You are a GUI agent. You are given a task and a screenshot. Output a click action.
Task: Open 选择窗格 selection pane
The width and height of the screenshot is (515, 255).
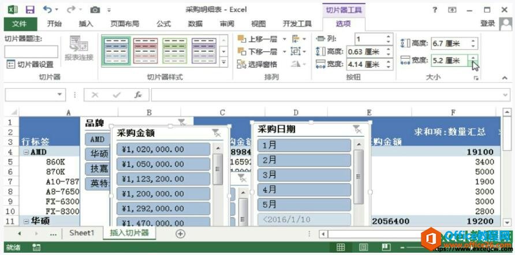257,64
